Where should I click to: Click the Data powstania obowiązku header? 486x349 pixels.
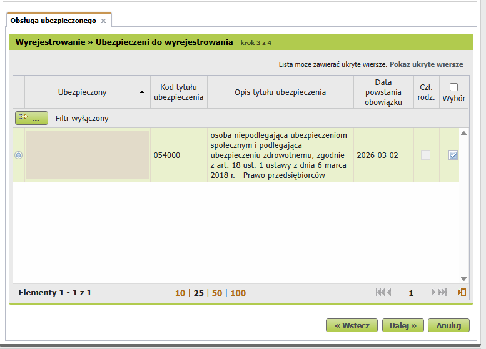point(383,92)
